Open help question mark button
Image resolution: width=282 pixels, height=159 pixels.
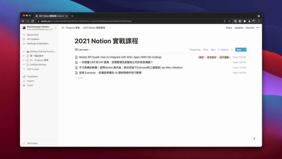tap(254, 139)
